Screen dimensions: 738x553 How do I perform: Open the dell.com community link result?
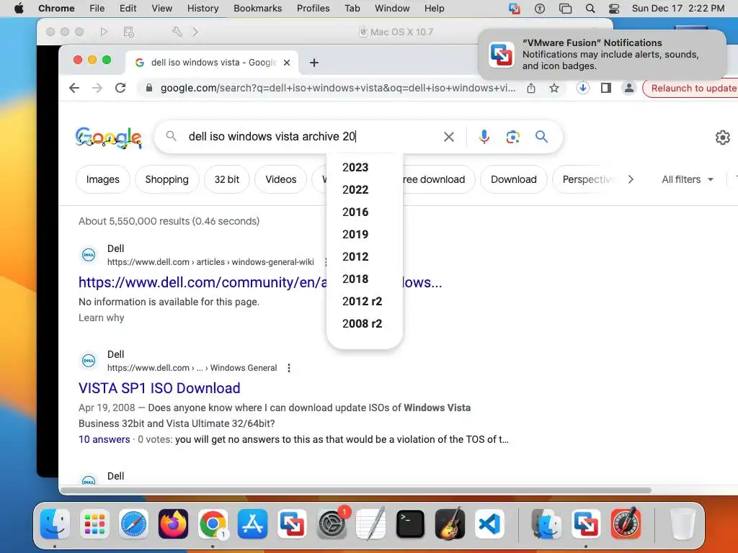point(203,282)
